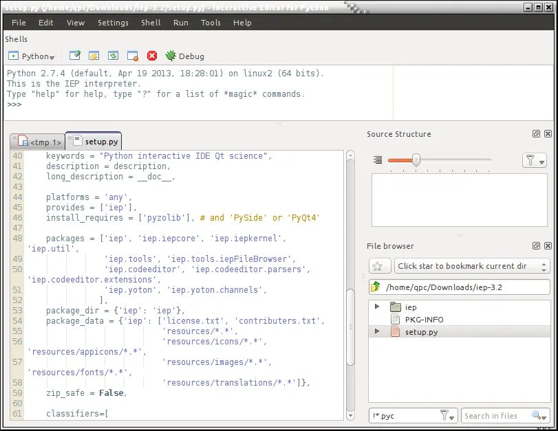Open the Shell menu
The width and height of the screenshot is (558, 431).
(x=151, y=23)
